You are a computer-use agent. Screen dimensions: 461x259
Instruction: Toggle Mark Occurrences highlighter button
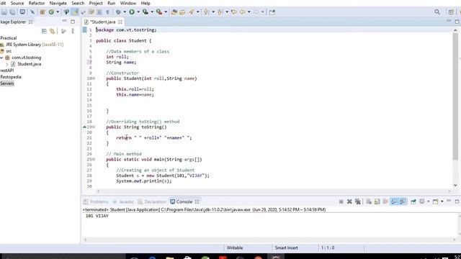(76, 12)
